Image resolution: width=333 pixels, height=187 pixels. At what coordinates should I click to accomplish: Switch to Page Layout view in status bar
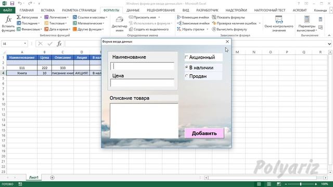269,184
